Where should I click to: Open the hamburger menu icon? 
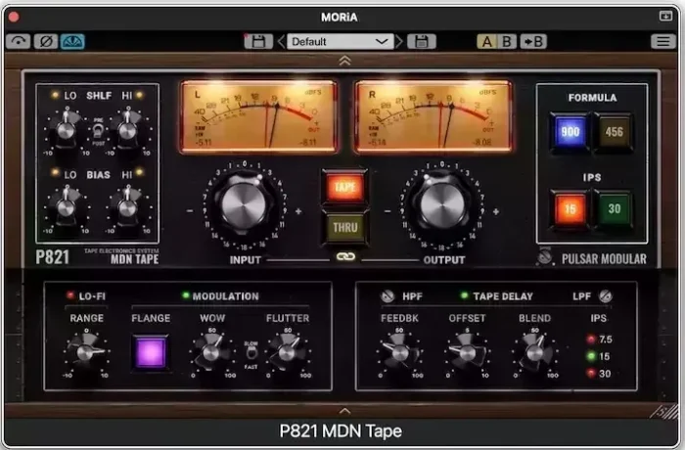click(x=662, y=41)
